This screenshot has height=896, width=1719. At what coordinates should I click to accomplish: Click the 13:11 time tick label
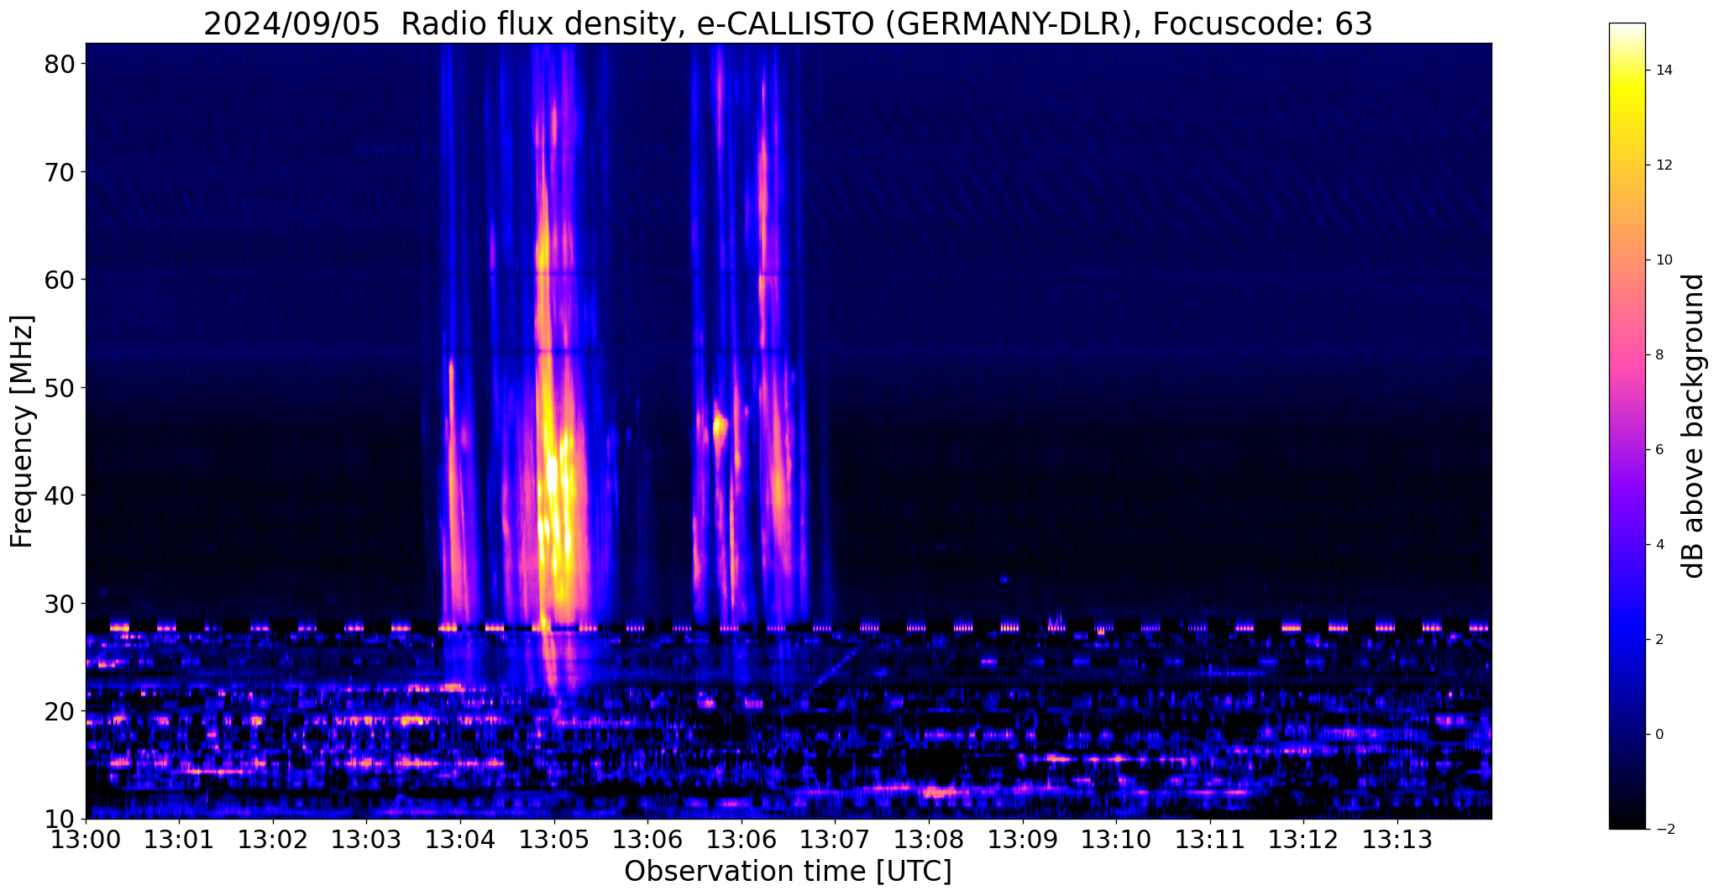click(1210, 840)
